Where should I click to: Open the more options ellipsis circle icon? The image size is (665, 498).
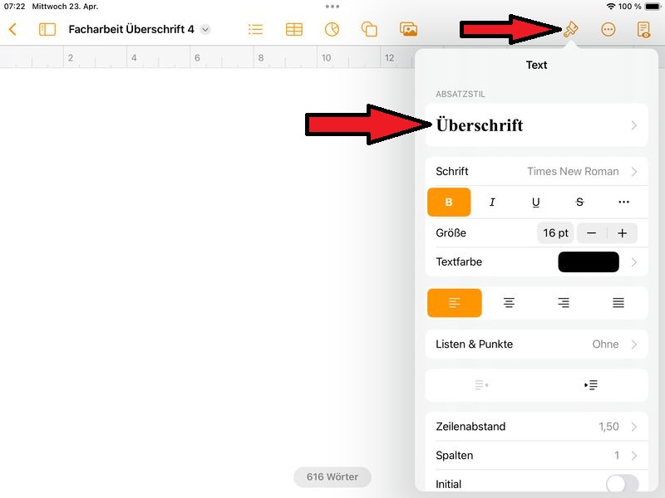608,29
